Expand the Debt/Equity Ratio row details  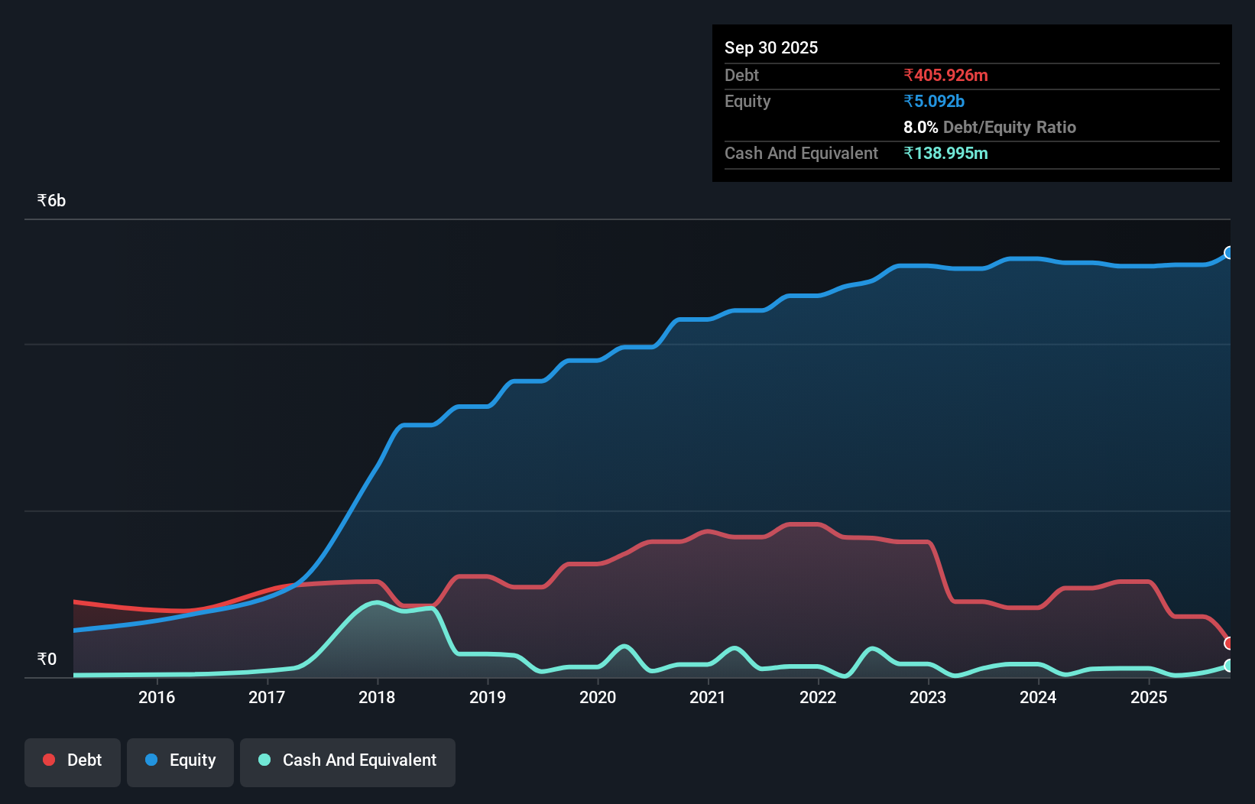click(990, 127)
